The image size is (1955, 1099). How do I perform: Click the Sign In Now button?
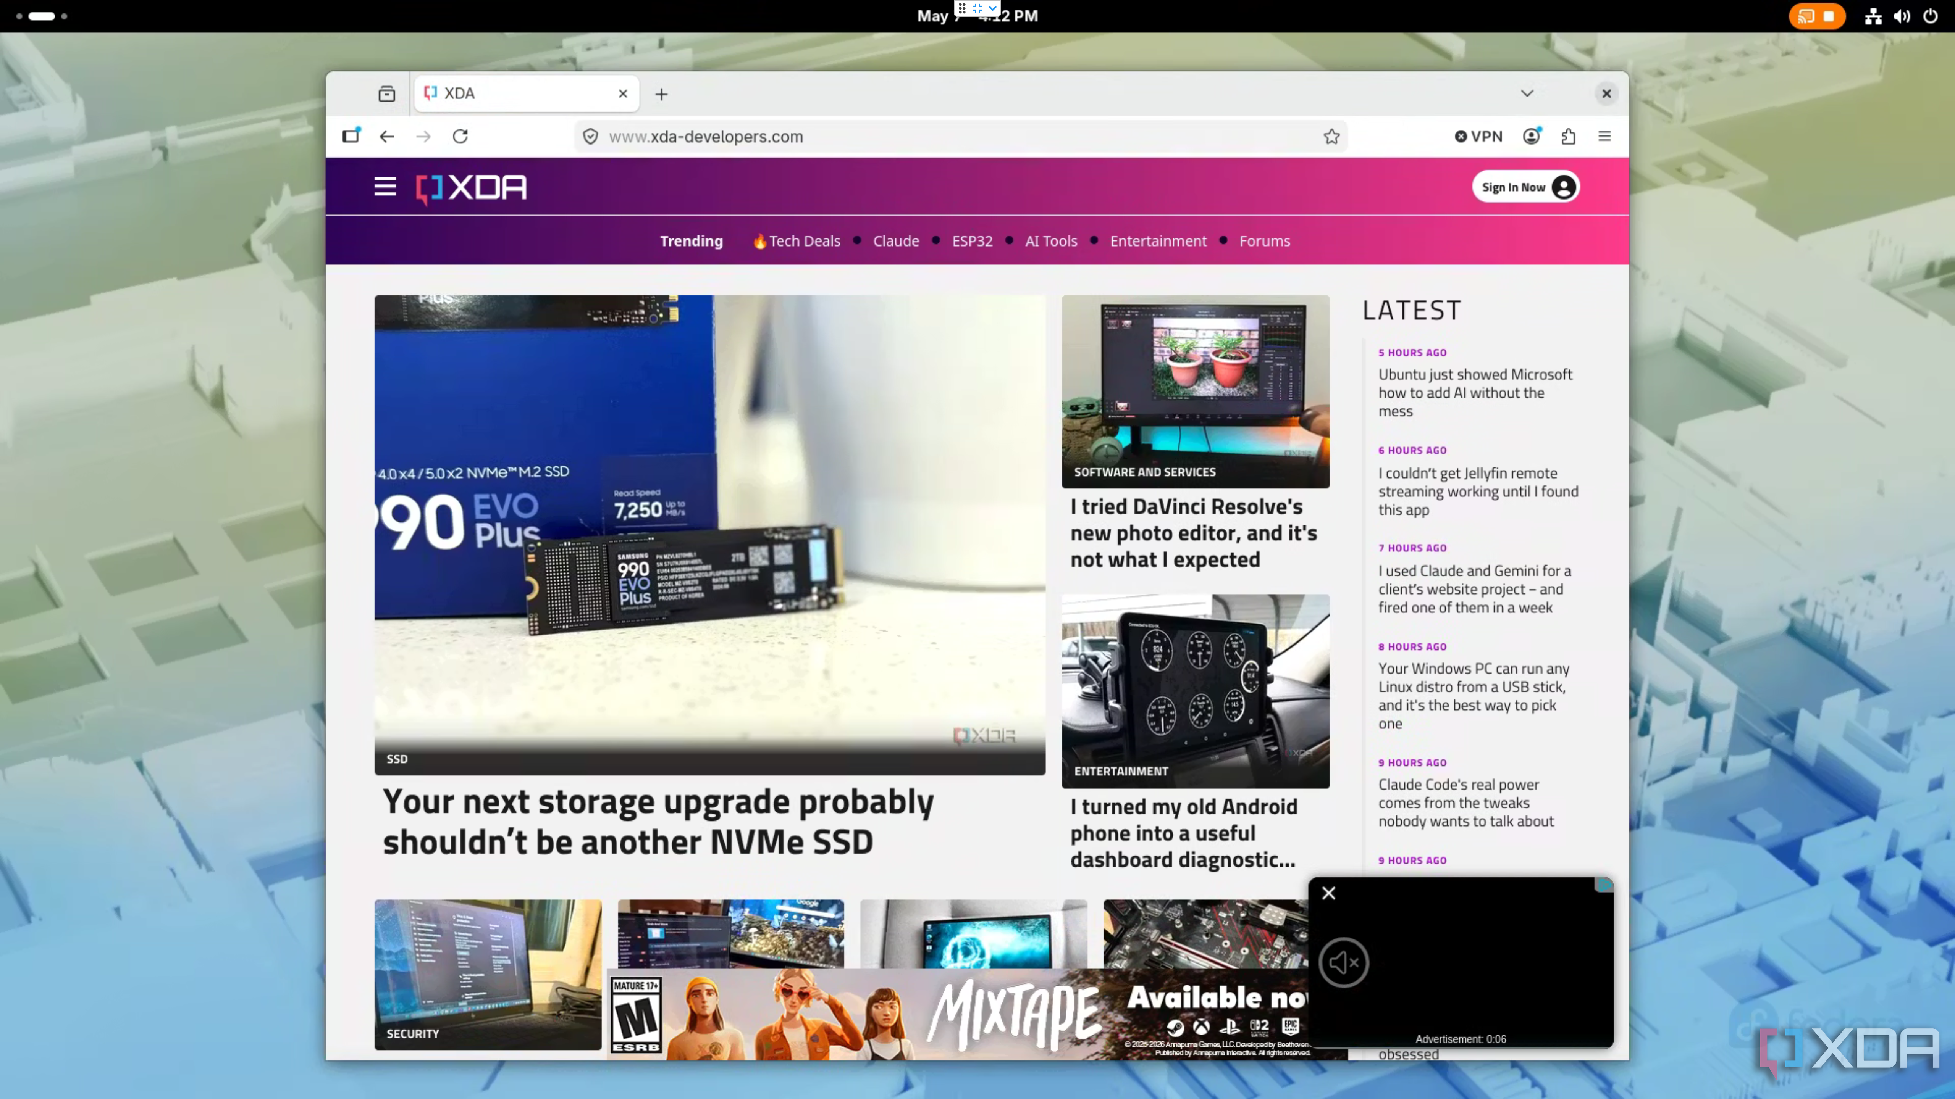[x=1525, y=187]
